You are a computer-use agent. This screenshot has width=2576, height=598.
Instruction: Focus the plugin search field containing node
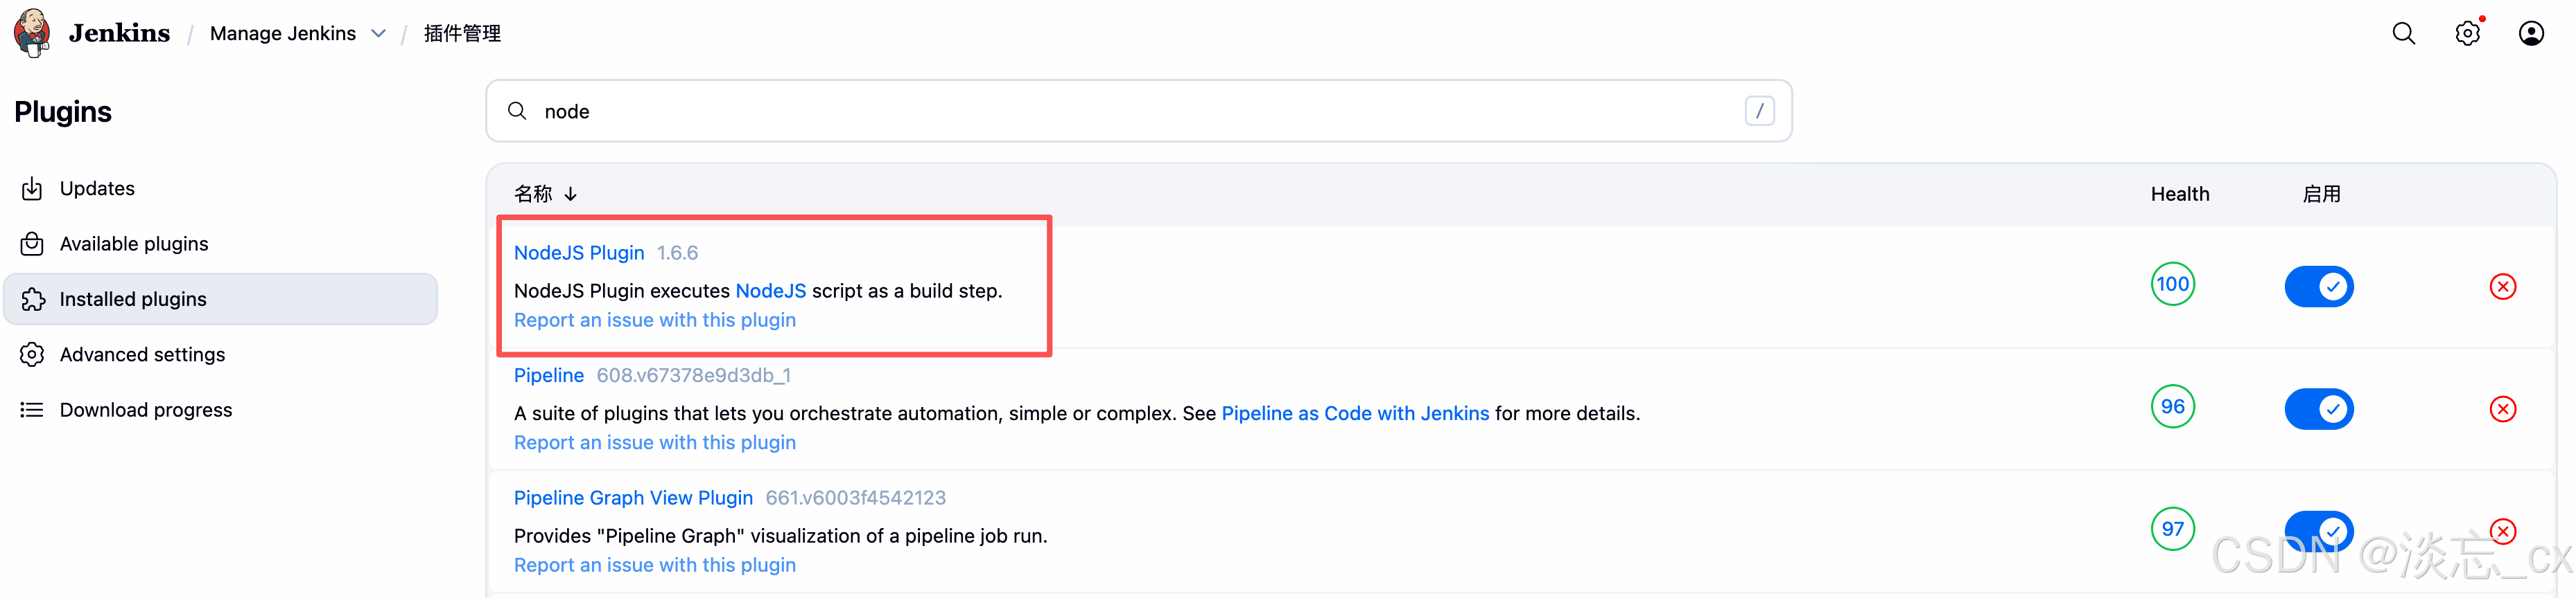[x=1138, y=111]
